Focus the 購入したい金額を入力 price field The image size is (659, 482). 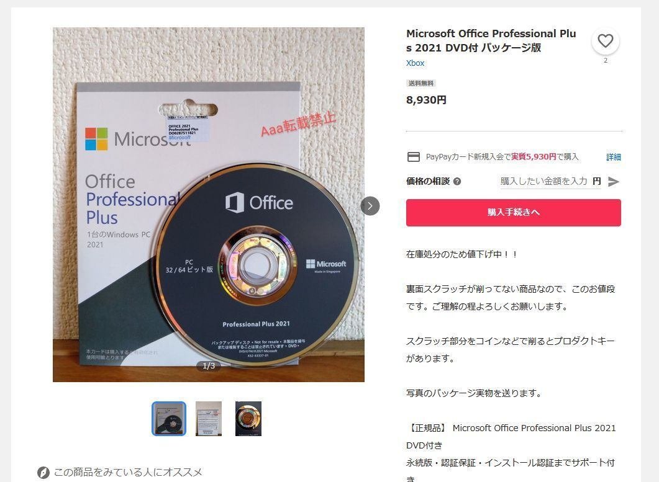tap(543, 181)
